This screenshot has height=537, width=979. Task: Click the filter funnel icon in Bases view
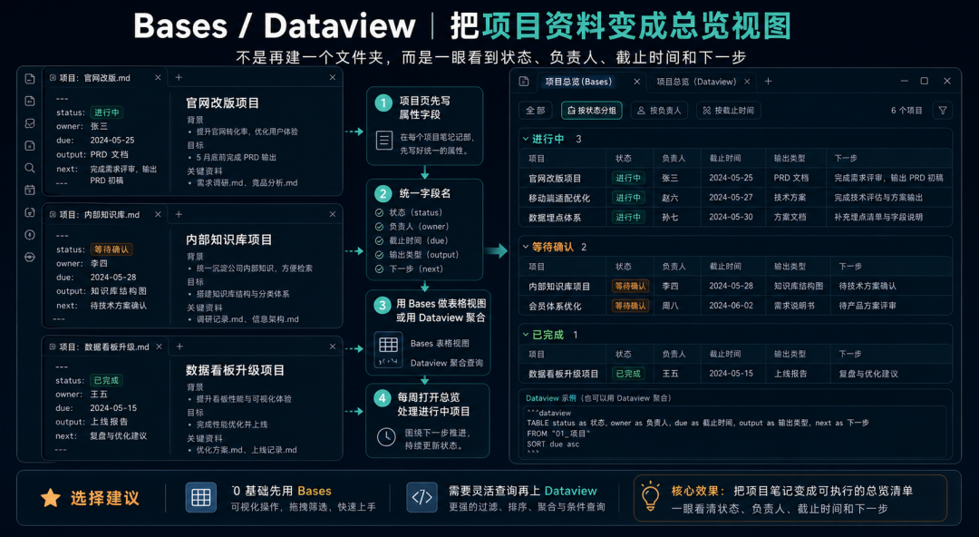[943, 111]
